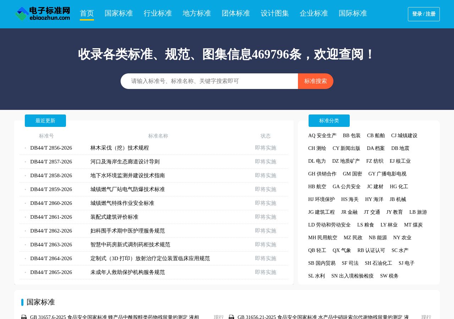Open the SN 出入境检验检疫 category
The width and height of the screenshot is (454, 319).
353,276
